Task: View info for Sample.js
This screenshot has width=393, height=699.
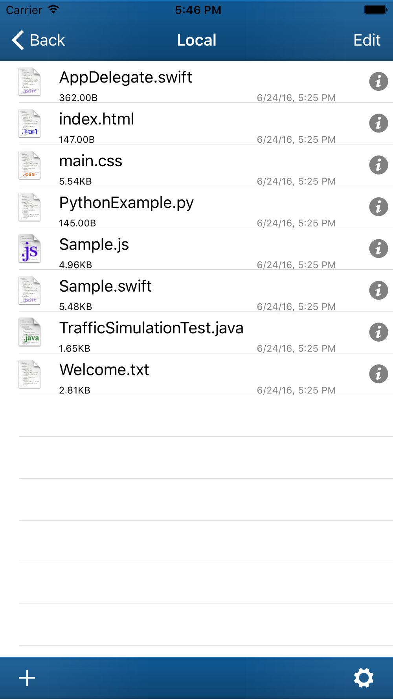Action: (378, 248)
